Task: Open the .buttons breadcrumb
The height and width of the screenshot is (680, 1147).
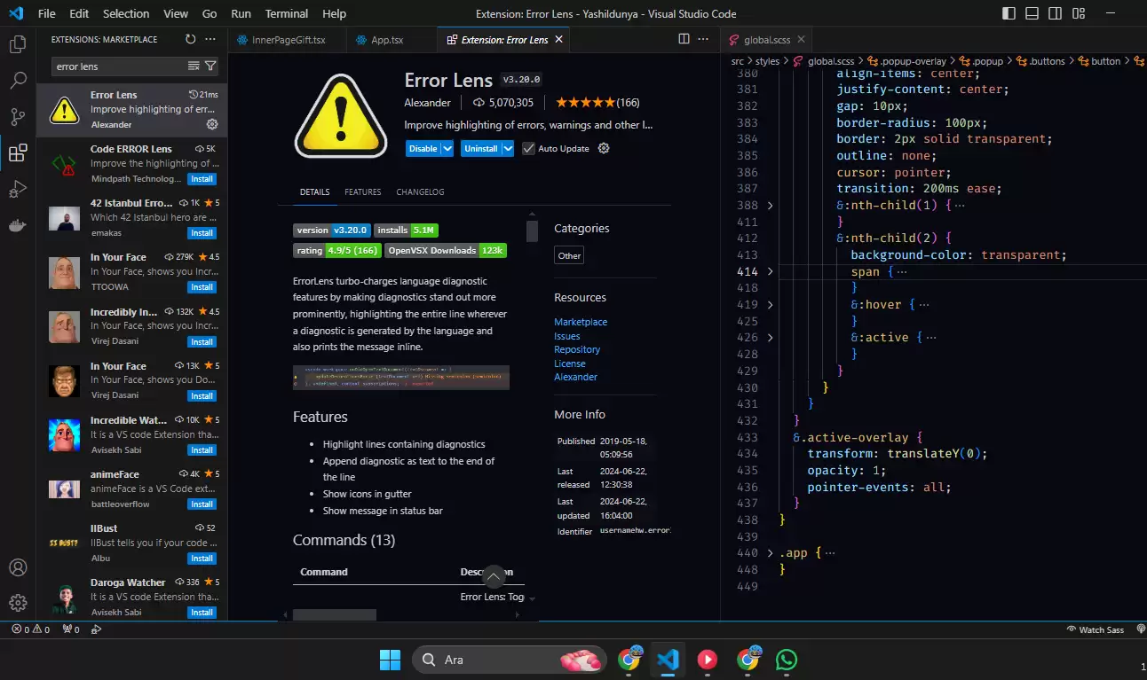Action: 1039,61
